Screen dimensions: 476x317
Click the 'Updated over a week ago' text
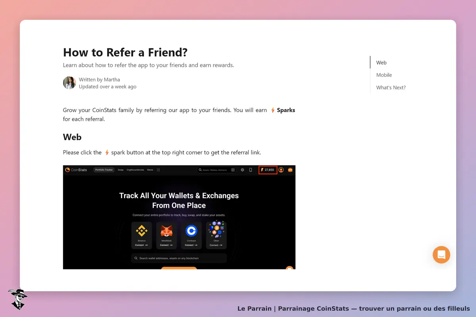[x=107, y=86]
